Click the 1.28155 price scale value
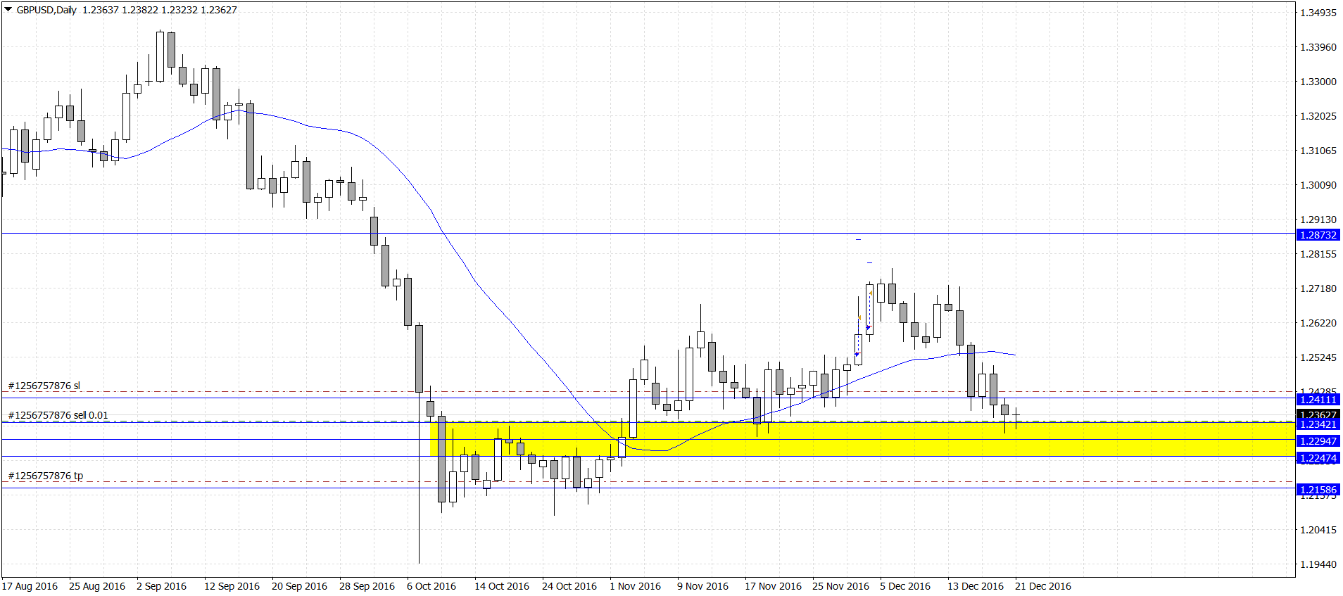1343x596 pixels. pyautogui.click(x=1318, y=254)
